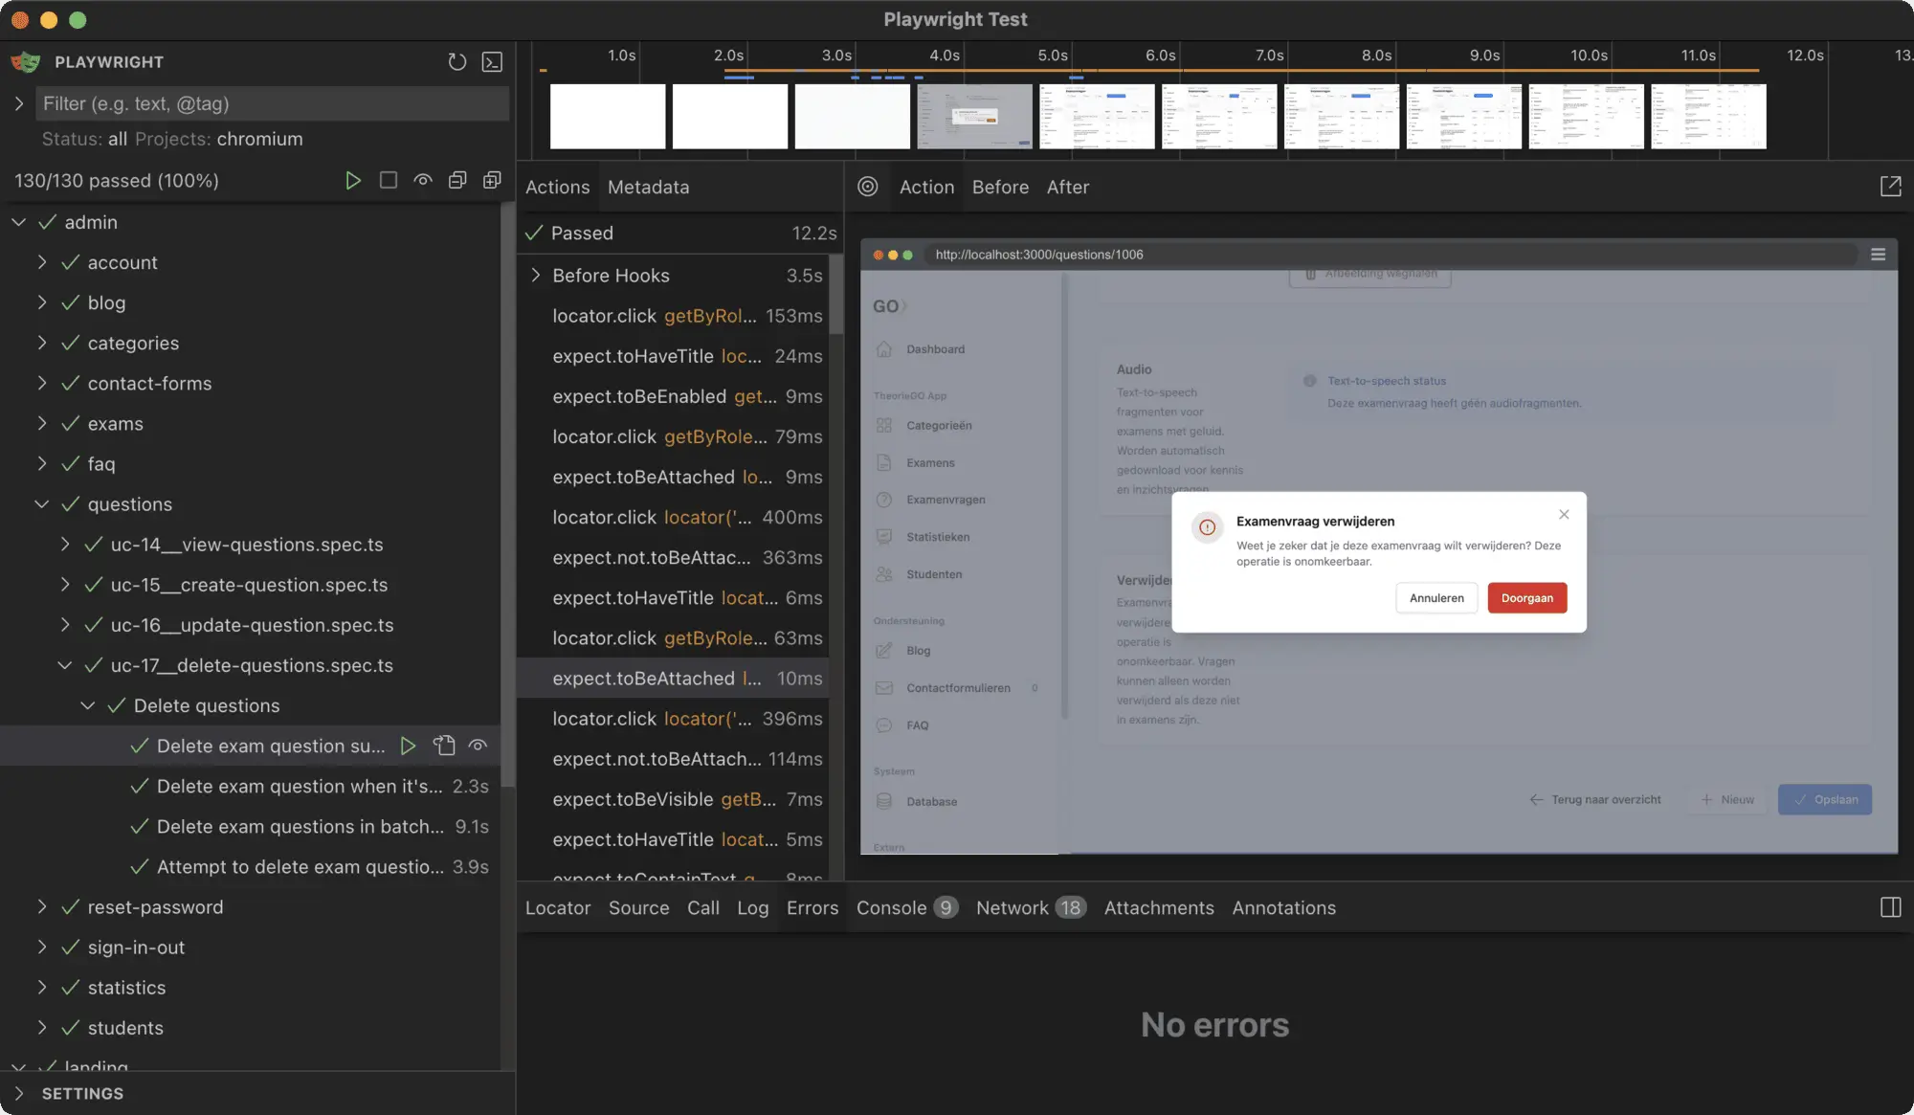Click the Doorgaan button in the dialog

point(1526,597)
